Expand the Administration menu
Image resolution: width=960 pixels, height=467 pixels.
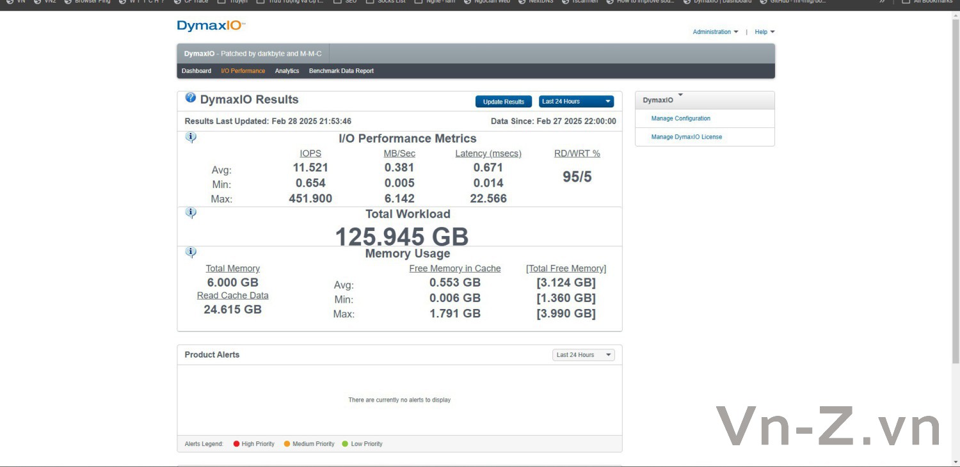click(x=716, y=32)
